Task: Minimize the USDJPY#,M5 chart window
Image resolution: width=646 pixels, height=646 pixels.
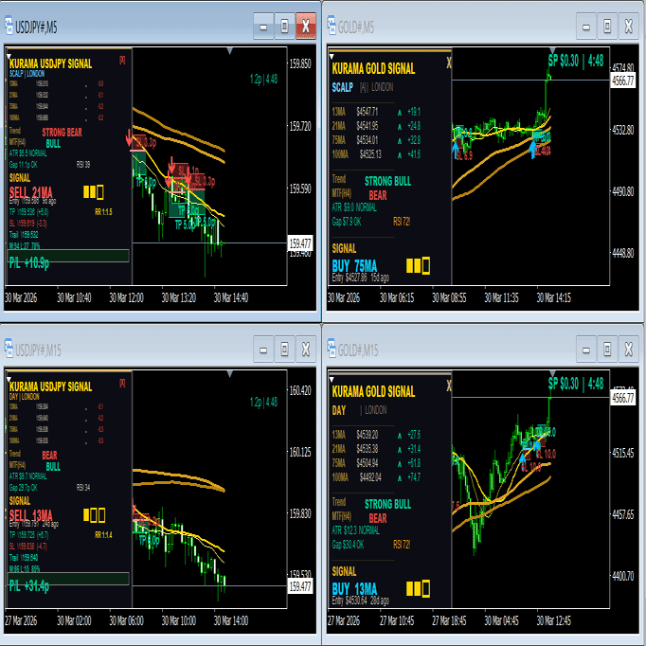Action: pyautogui.click(x=263, y=27)
